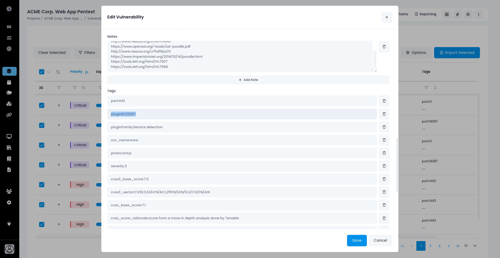Delete the notes entry with trash icon
The width and height of the screenshot is (500, 258).
[384, 47]
